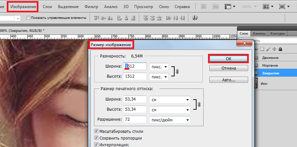Click the print Ширина field 53,34
Screen dimensions: 297x147
(135, 99)
